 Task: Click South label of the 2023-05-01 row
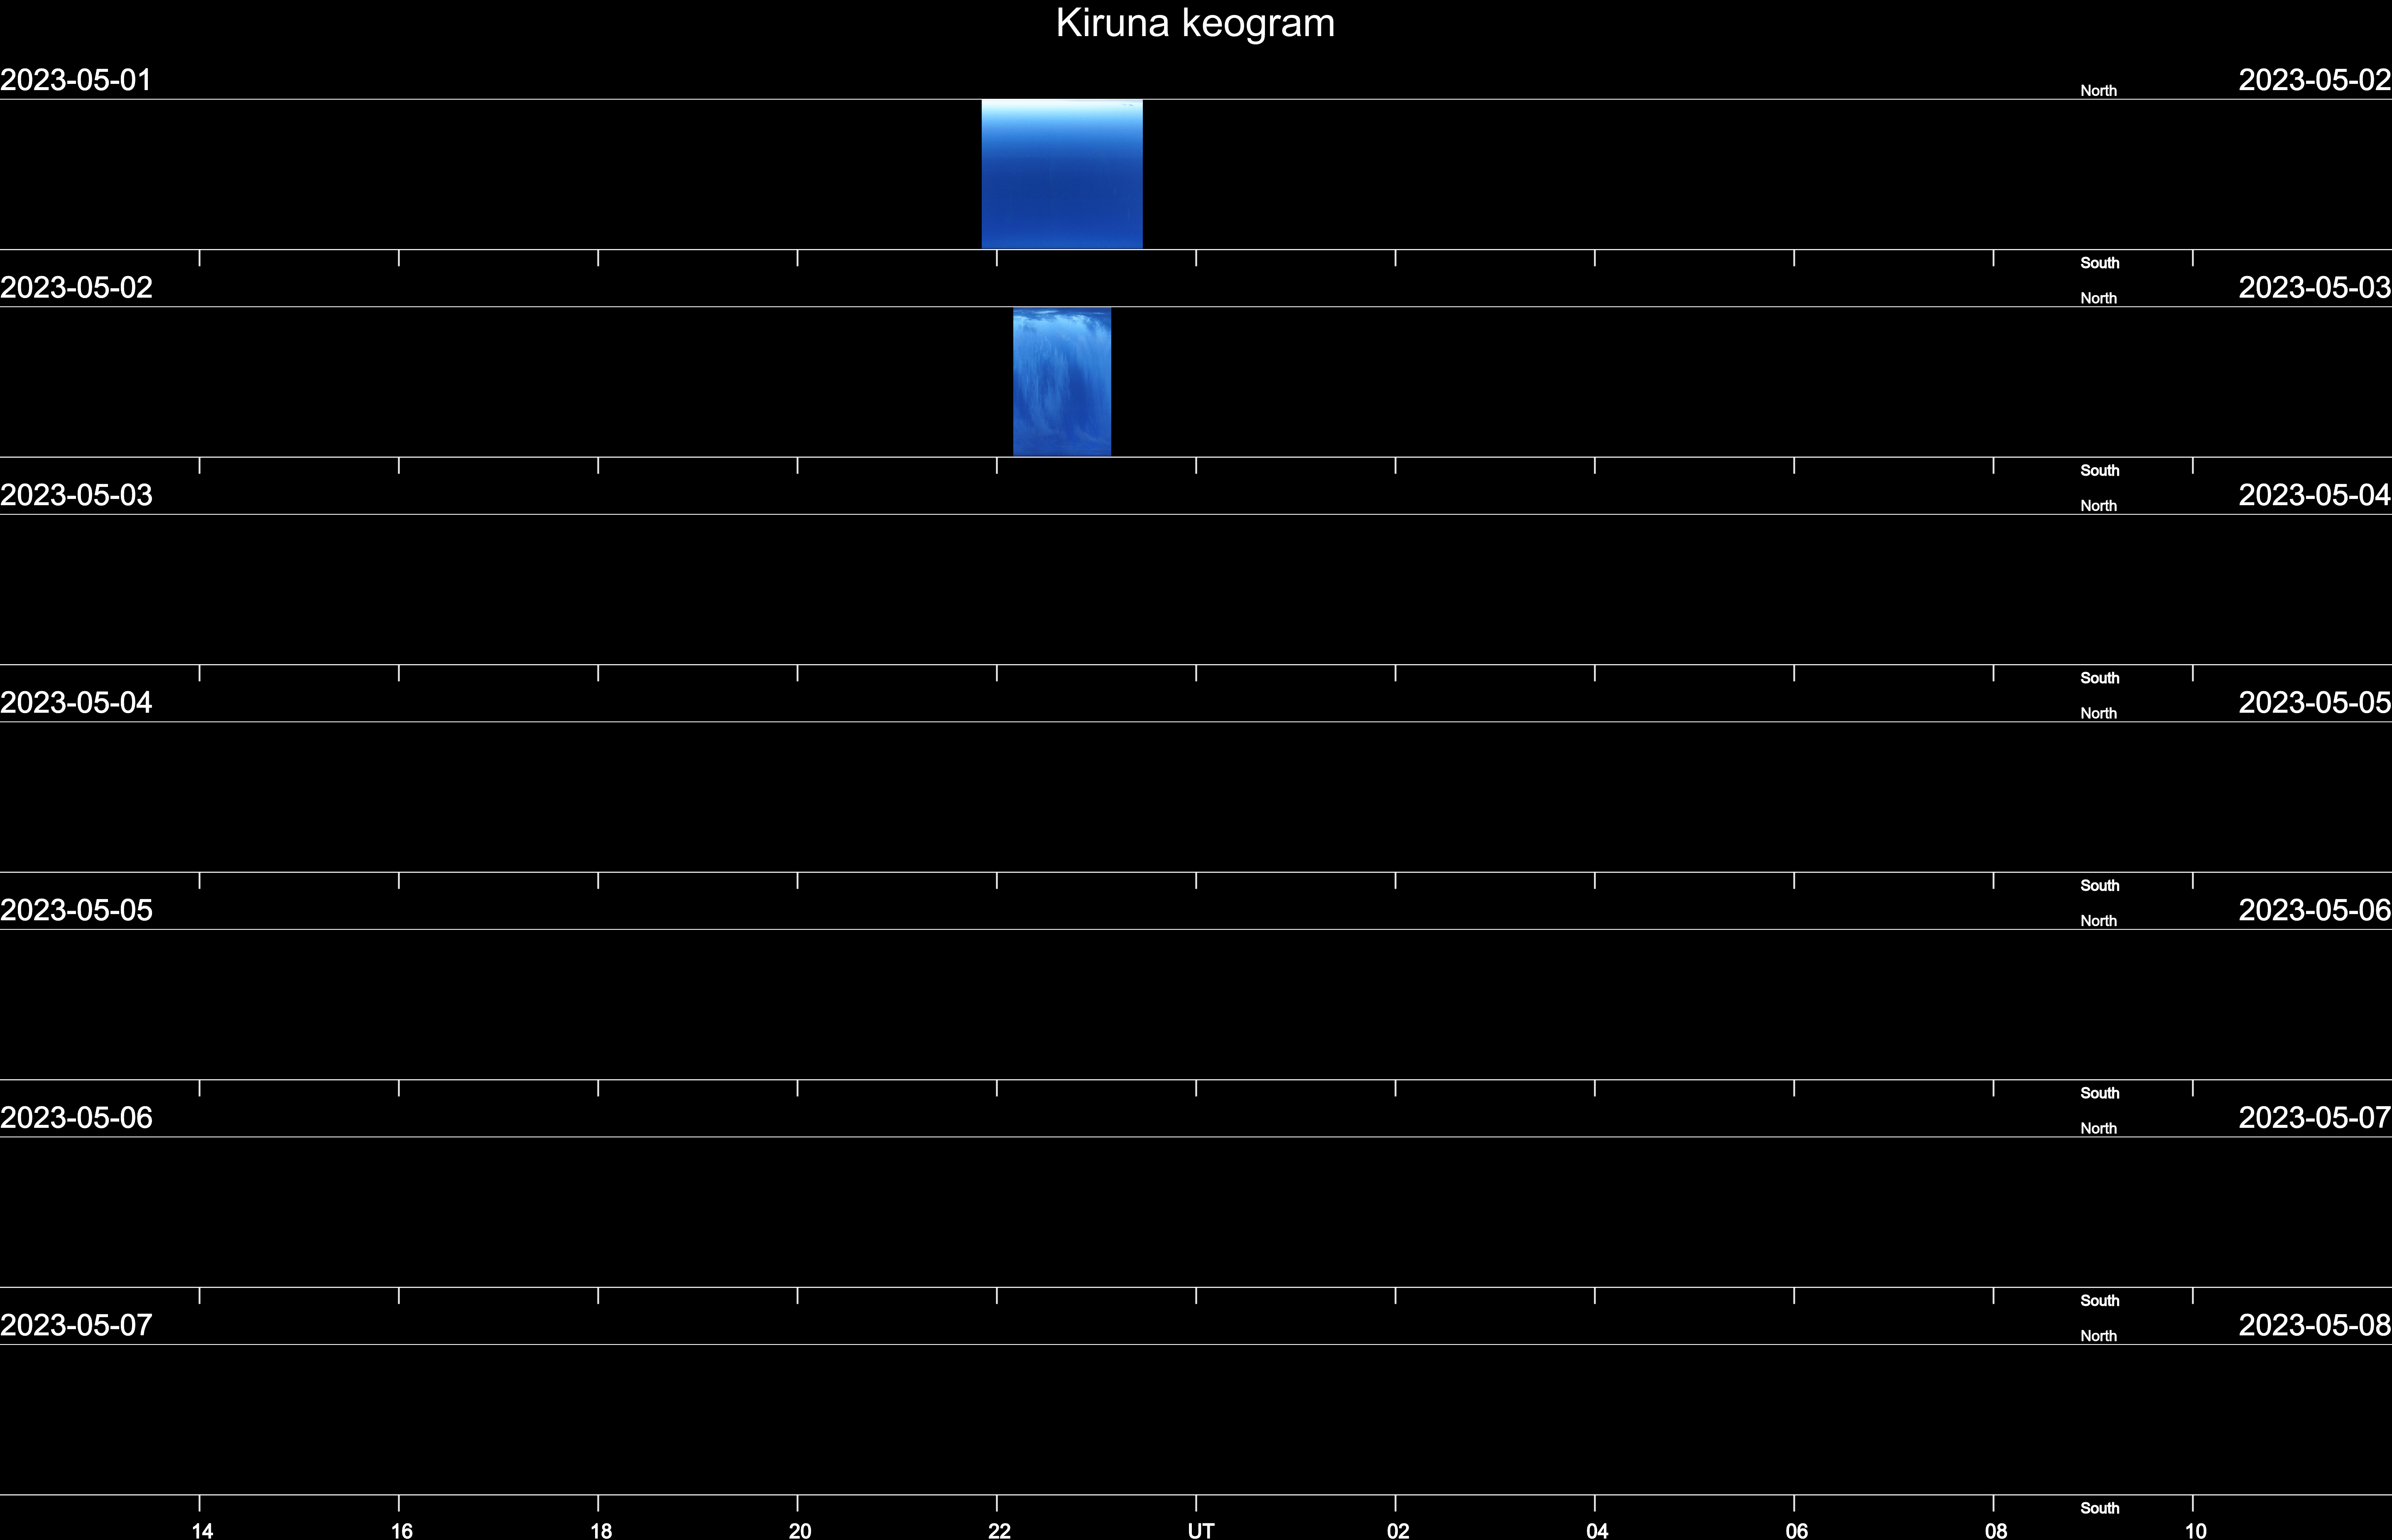coord(2100,263)
